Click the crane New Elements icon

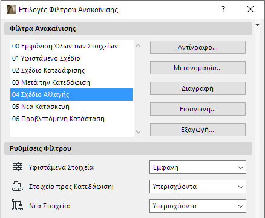pos(18,205)
